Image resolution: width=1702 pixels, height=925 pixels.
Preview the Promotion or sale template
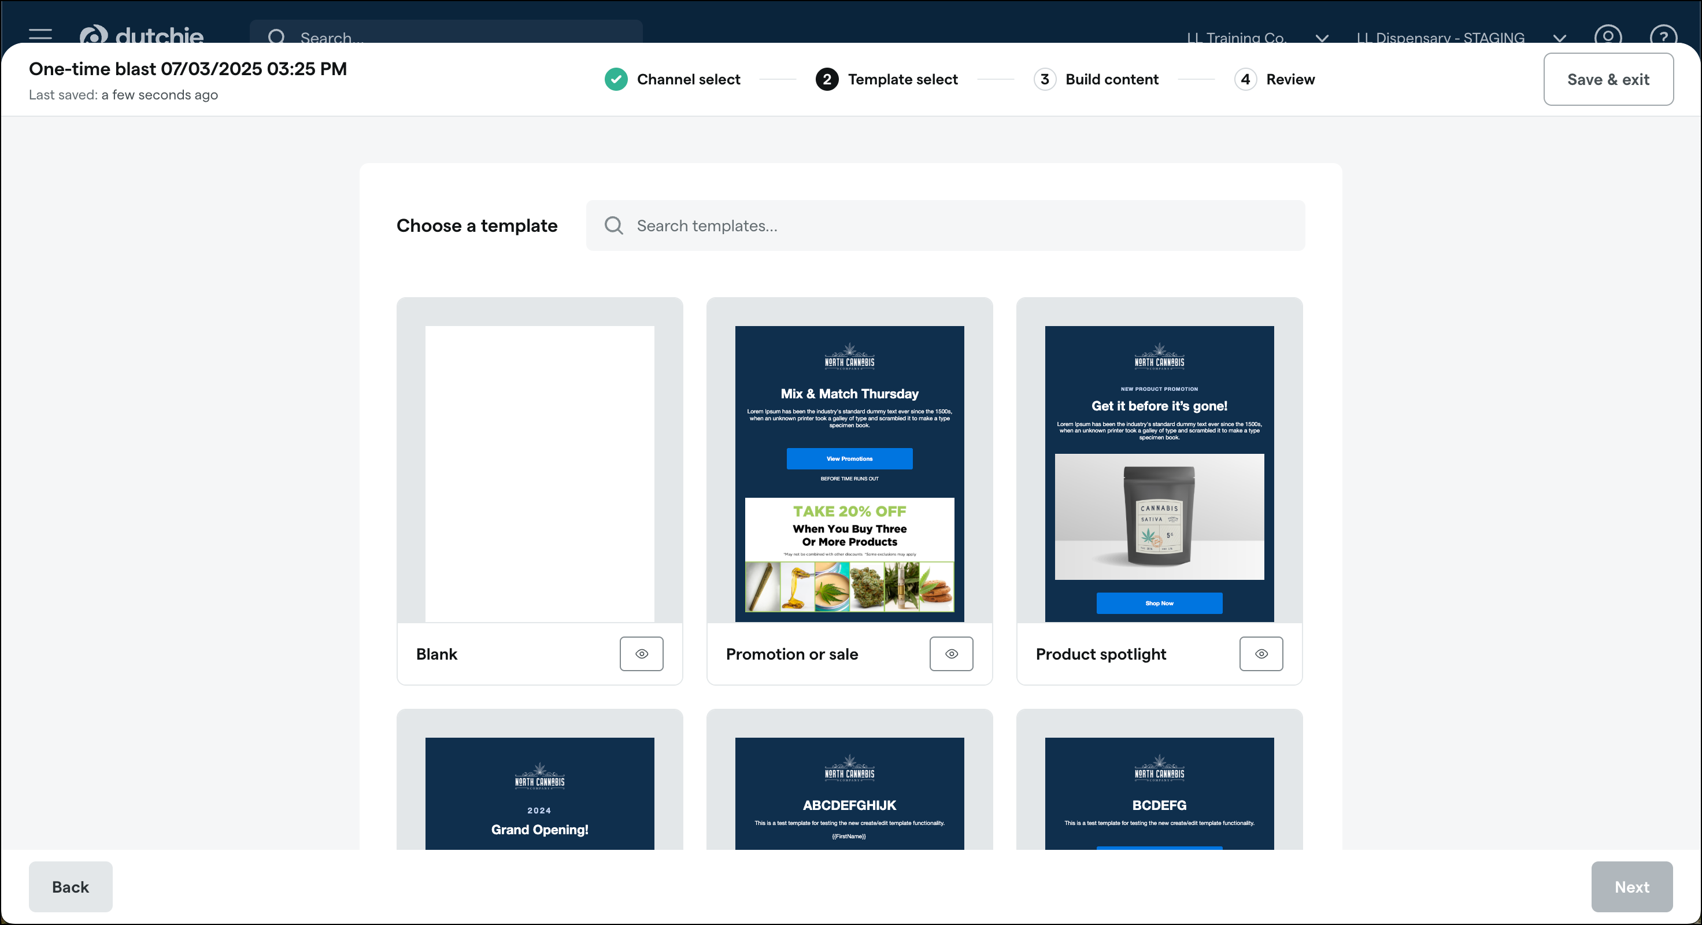pos(952,654)
